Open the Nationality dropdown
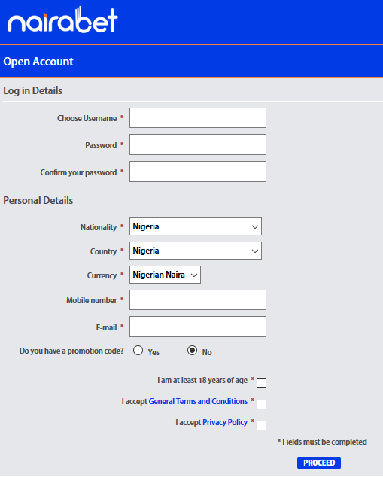Viewport: 383px width, 477px height. tap(196, 226)
